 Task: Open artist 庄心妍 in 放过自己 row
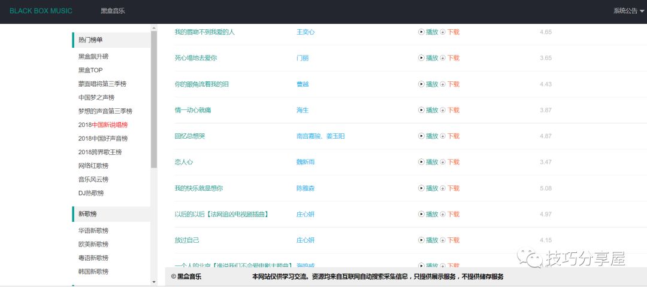coord(306,240)
